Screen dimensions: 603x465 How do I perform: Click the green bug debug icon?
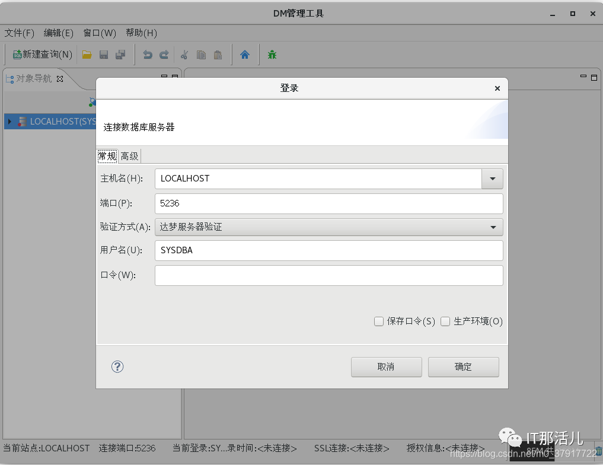tap(272, 55)
